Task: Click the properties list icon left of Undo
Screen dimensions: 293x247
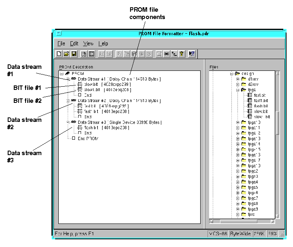Action: pos(92,54)
